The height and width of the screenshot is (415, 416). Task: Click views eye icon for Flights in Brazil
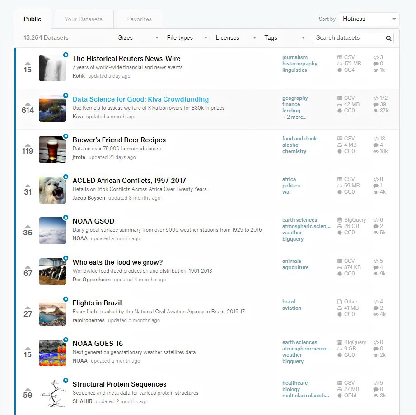pos(376,314)
